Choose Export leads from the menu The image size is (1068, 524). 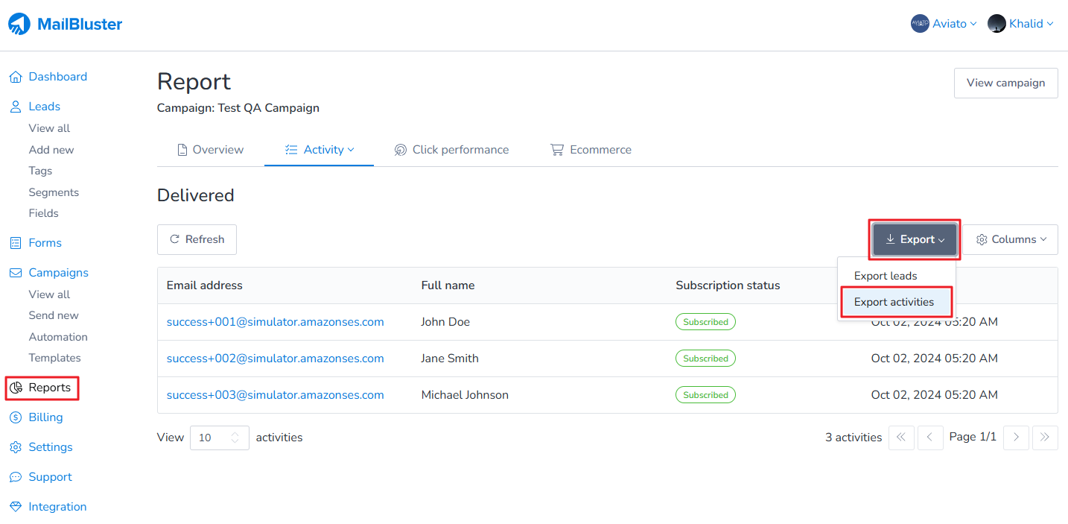(x=886, y=276)
